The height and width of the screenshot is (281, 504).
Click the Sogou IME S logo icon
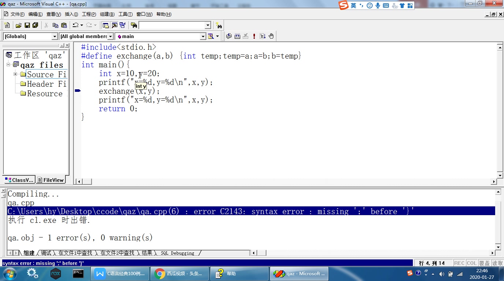pos(343,5)
